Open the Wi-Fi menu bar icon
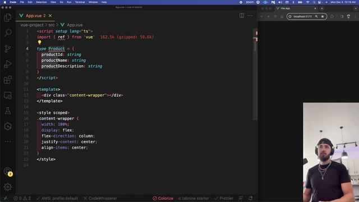Viewport: 359px width, 202px height. click(x=308, y=2)
